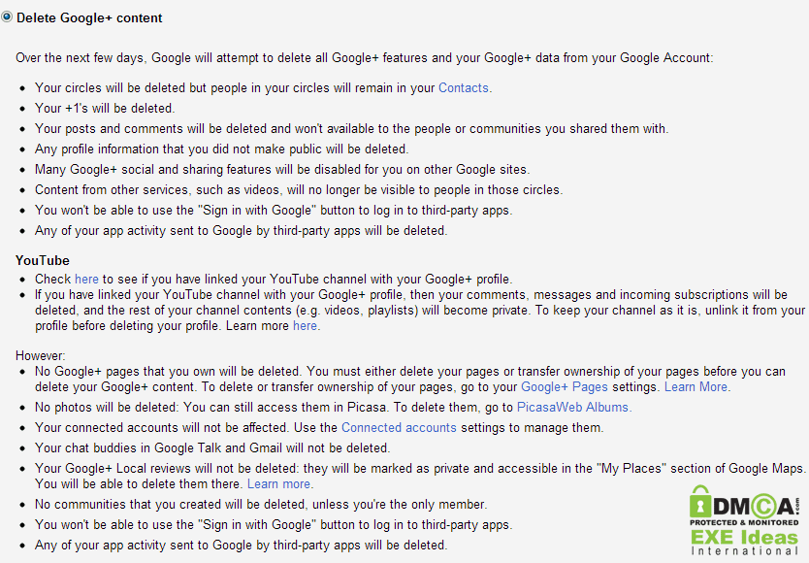Click the green DMCA padlock icon

[700, 504]
